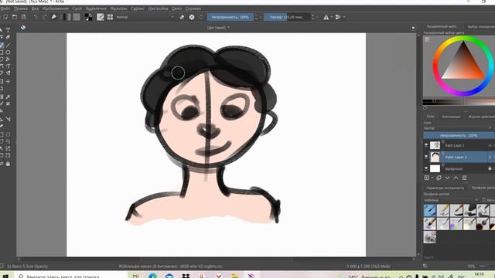Toggle lock on Background layer
This screenshot has width=495, height=278.
pyautogui.click(x=490, y=168)
